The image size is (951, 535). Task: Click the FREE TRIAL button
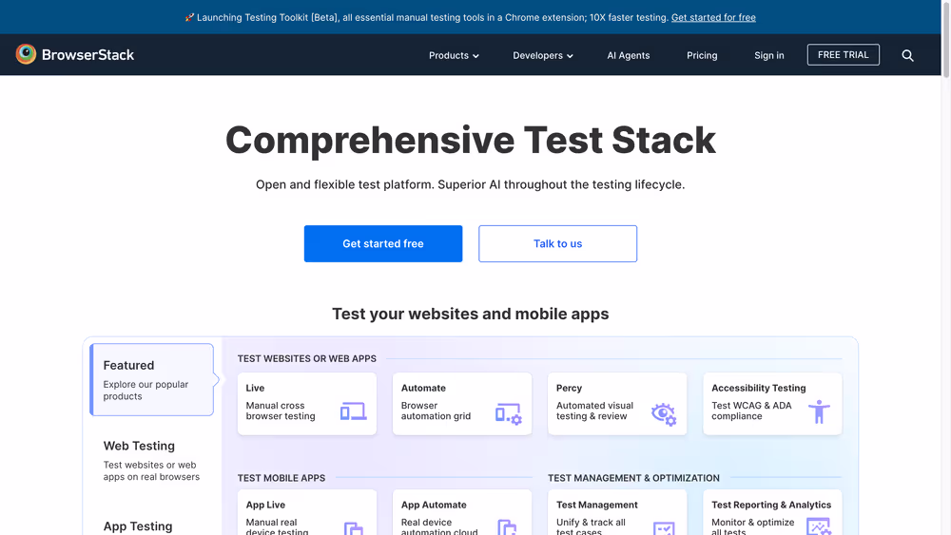point(843,55)
